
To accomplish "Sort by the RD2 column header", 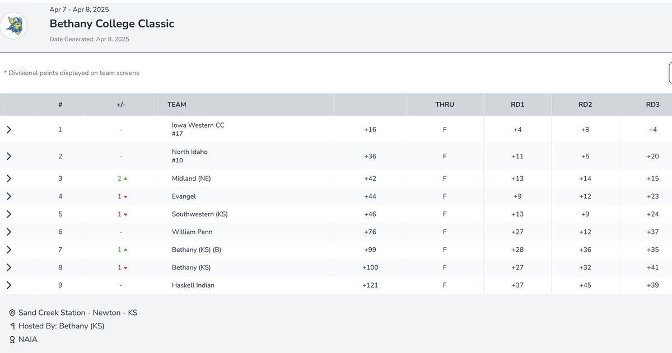I will [x=585, y=105].
